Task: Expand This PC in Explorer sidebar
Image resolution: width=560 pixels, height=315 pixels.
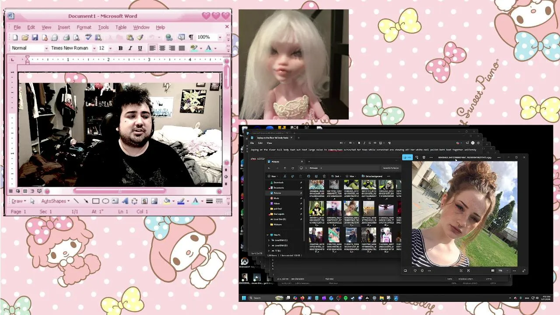Action: (268, 235)
